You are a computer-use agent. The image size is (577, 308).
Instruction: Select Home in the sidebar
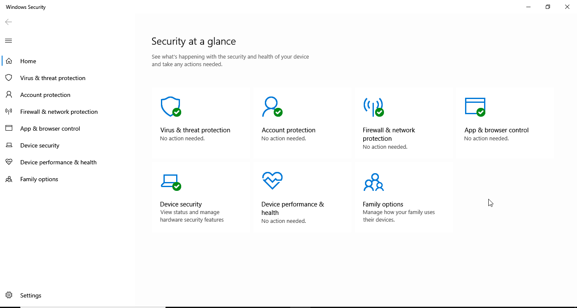point(28,61)
